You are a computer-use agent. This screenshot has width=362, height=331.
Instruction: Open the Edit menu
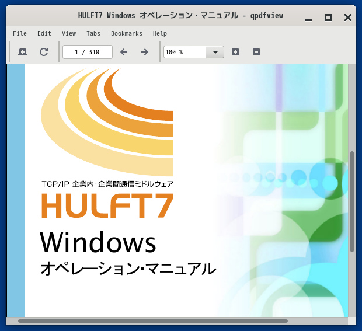tap(44, 33)
